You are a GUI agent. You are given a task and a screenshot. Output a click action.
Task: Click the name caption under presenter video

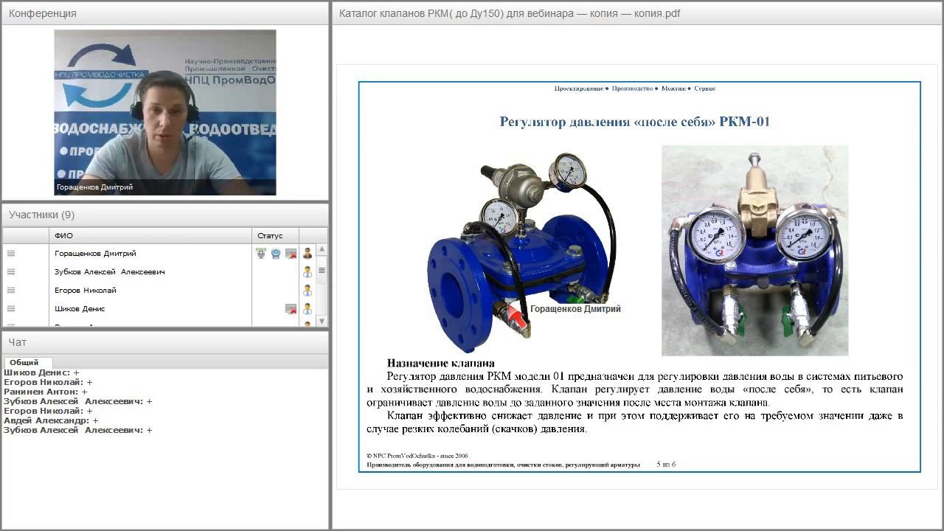(x=95, y=187)
